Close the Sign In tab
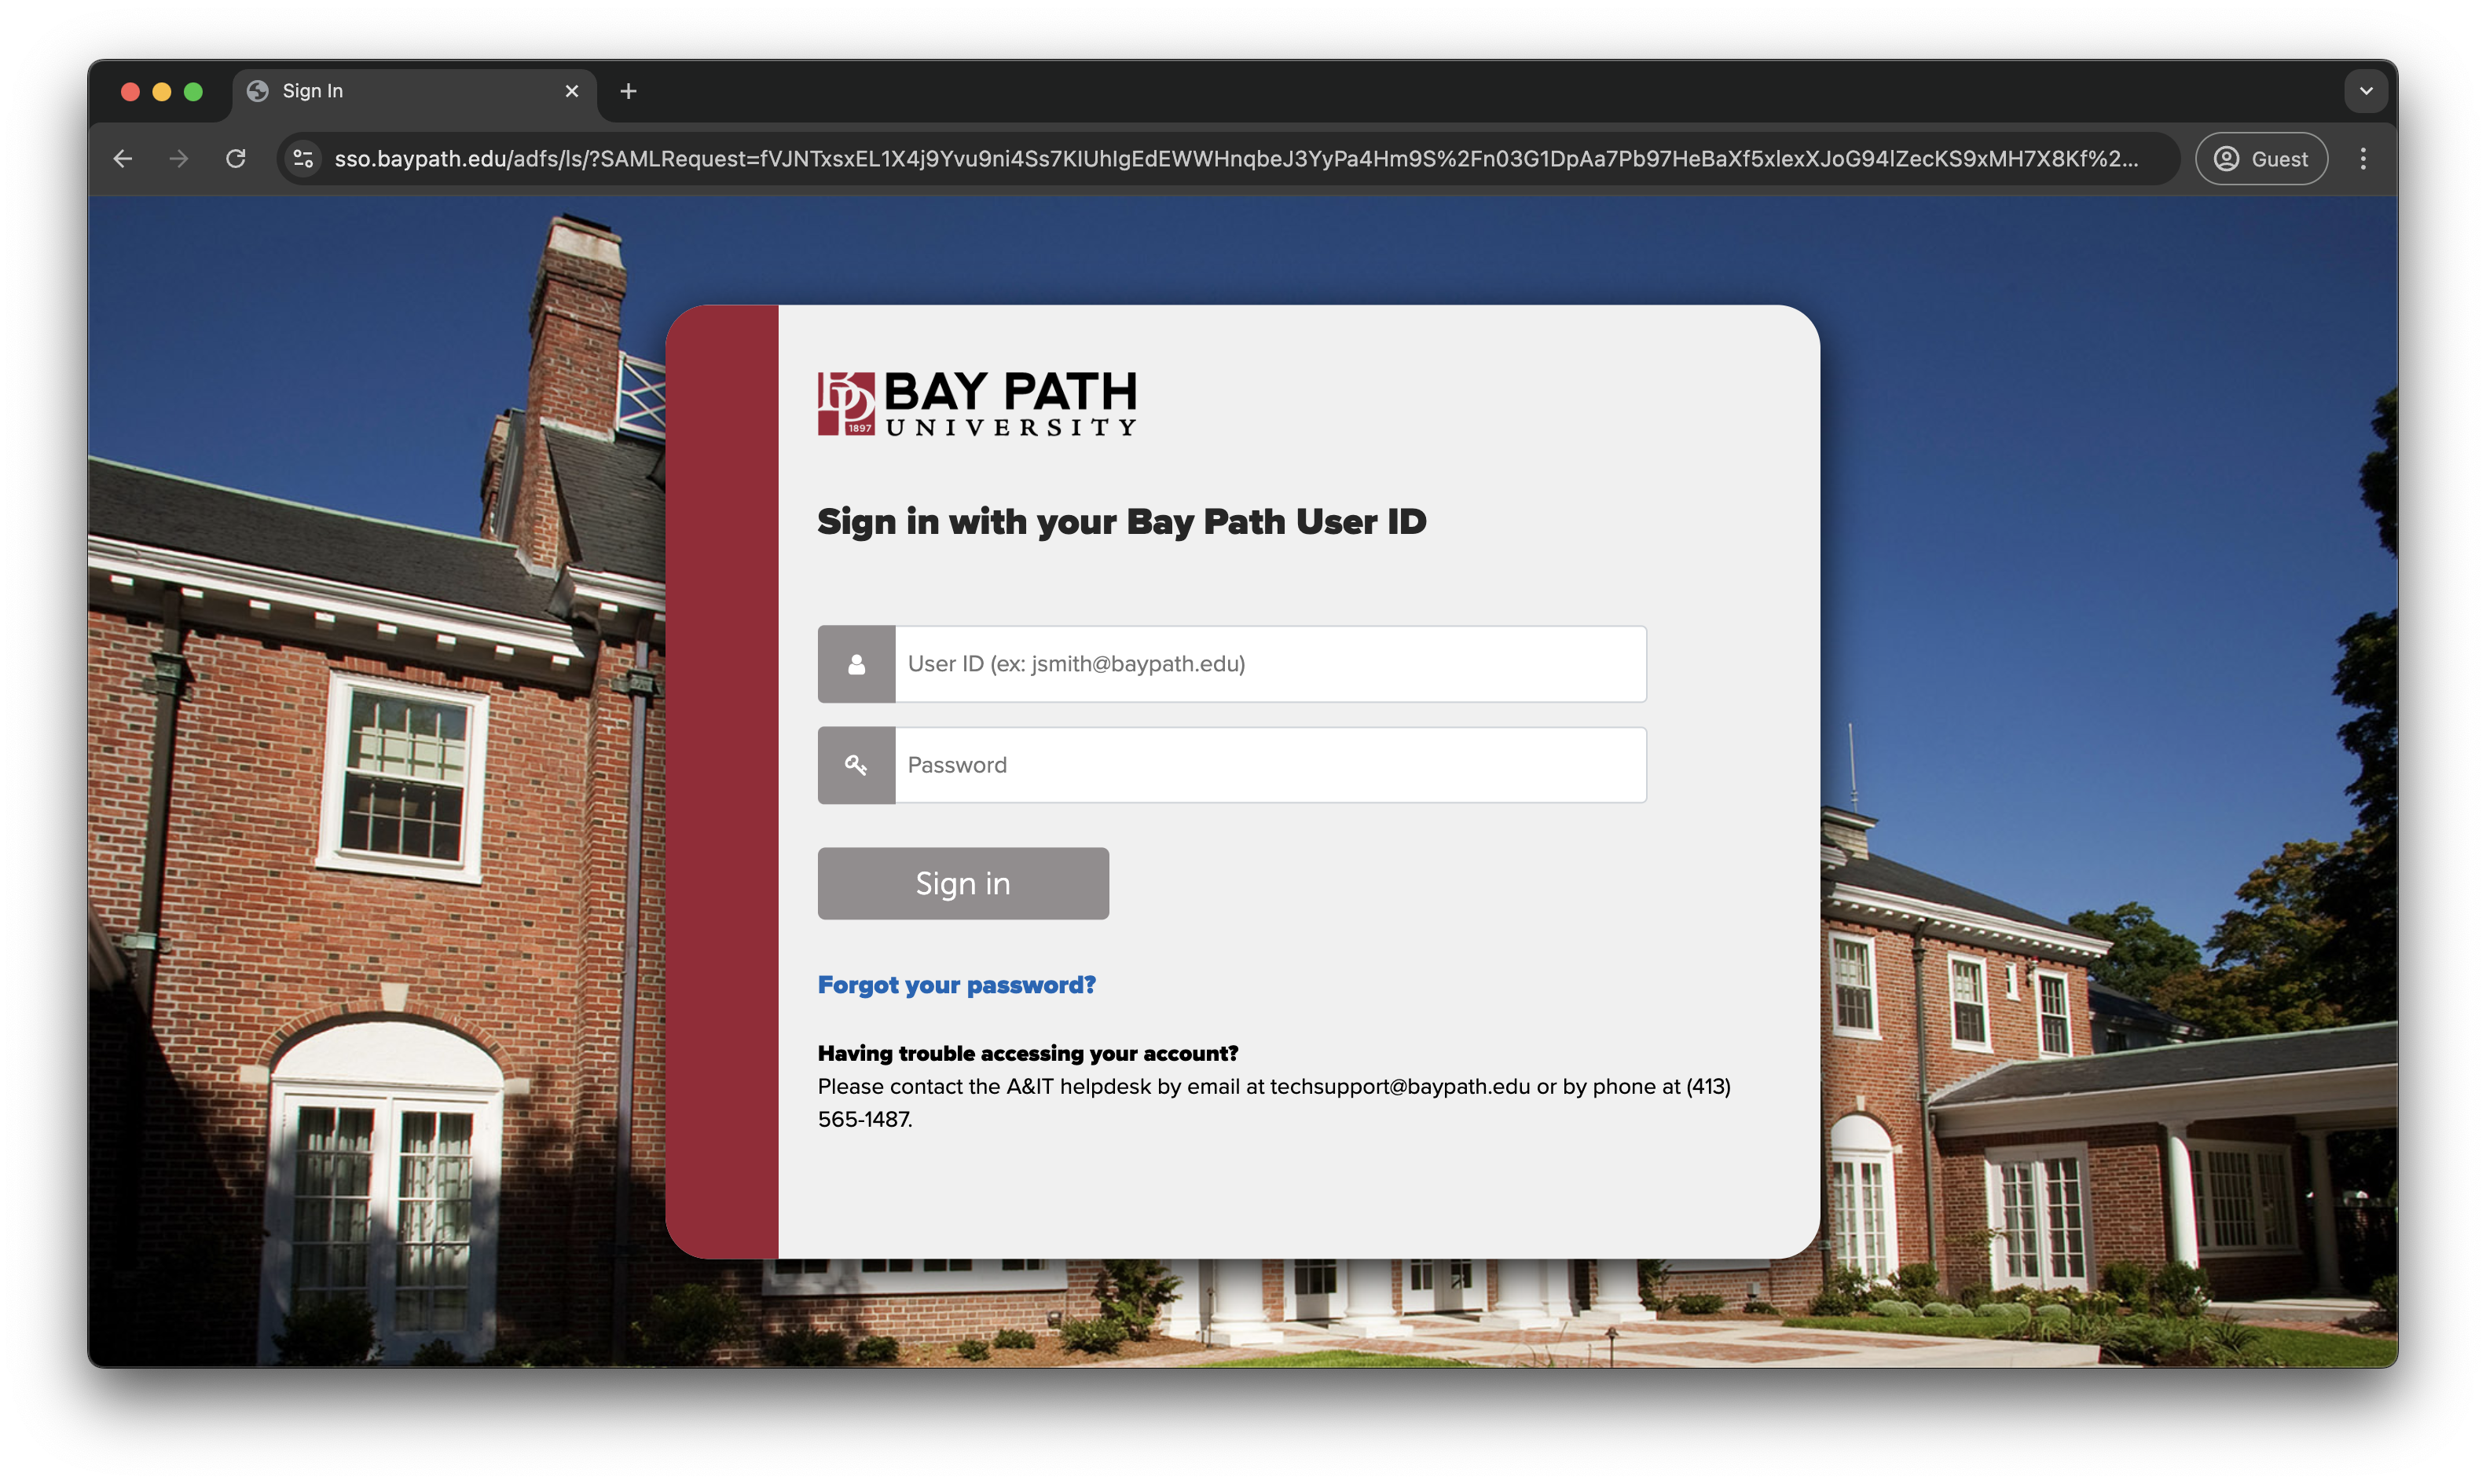Image resolution: width=2486 pixels, height=1484 pixels. pyautogui.click(x=571, y=91)
